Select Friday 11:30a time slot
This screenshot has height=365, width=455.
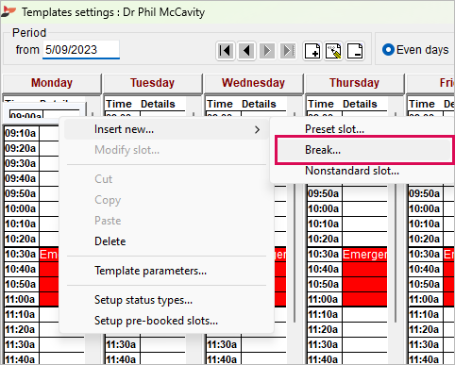click(x=425, y=344)
